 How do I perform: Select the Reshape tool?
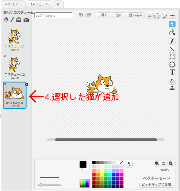[x=172, y=32]
